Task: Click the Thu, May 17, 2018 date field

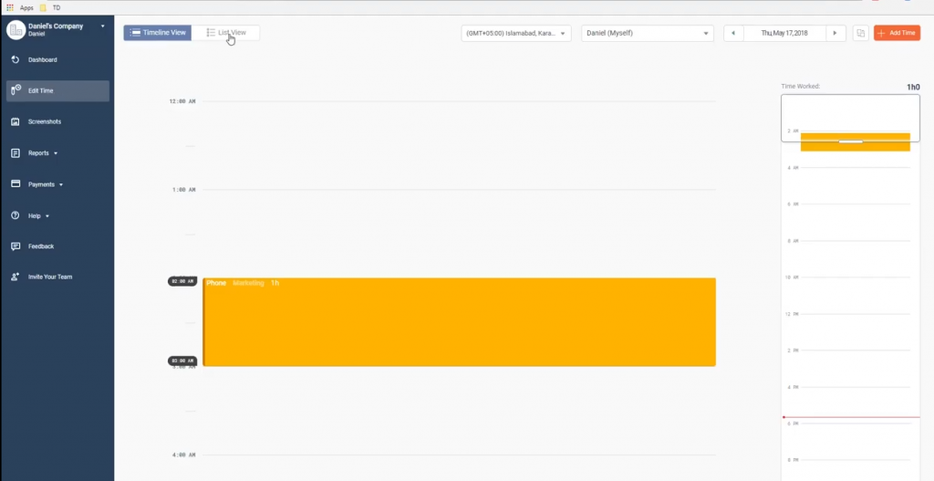Action: pos(784,33)
